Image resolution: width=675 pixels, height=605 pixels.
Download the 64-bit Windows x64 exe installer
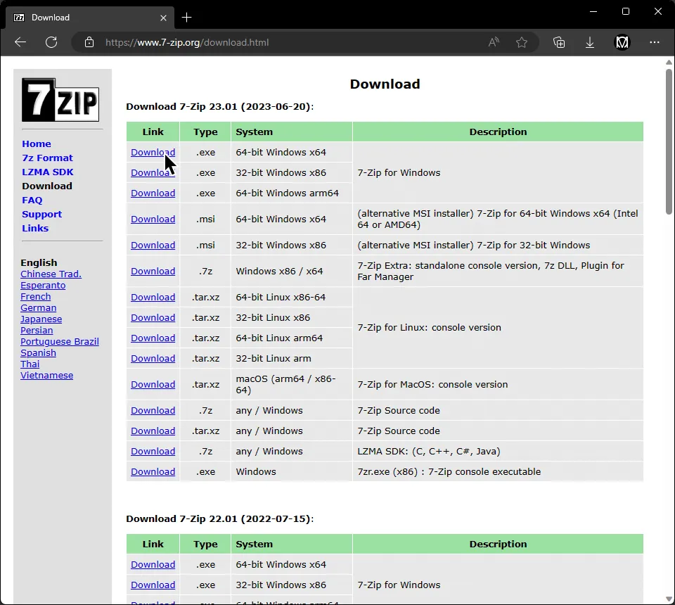[x=153, y=152]
